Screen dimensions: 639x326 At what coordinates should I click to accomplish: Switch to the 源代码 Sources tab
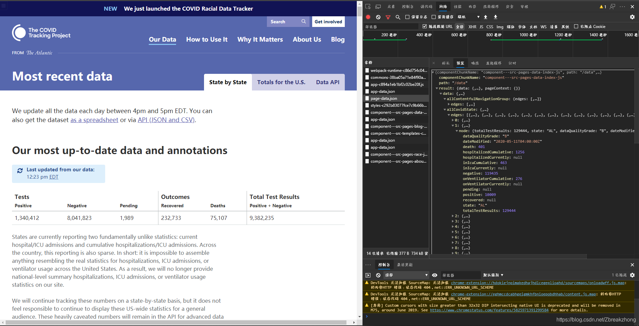[426, 7]
